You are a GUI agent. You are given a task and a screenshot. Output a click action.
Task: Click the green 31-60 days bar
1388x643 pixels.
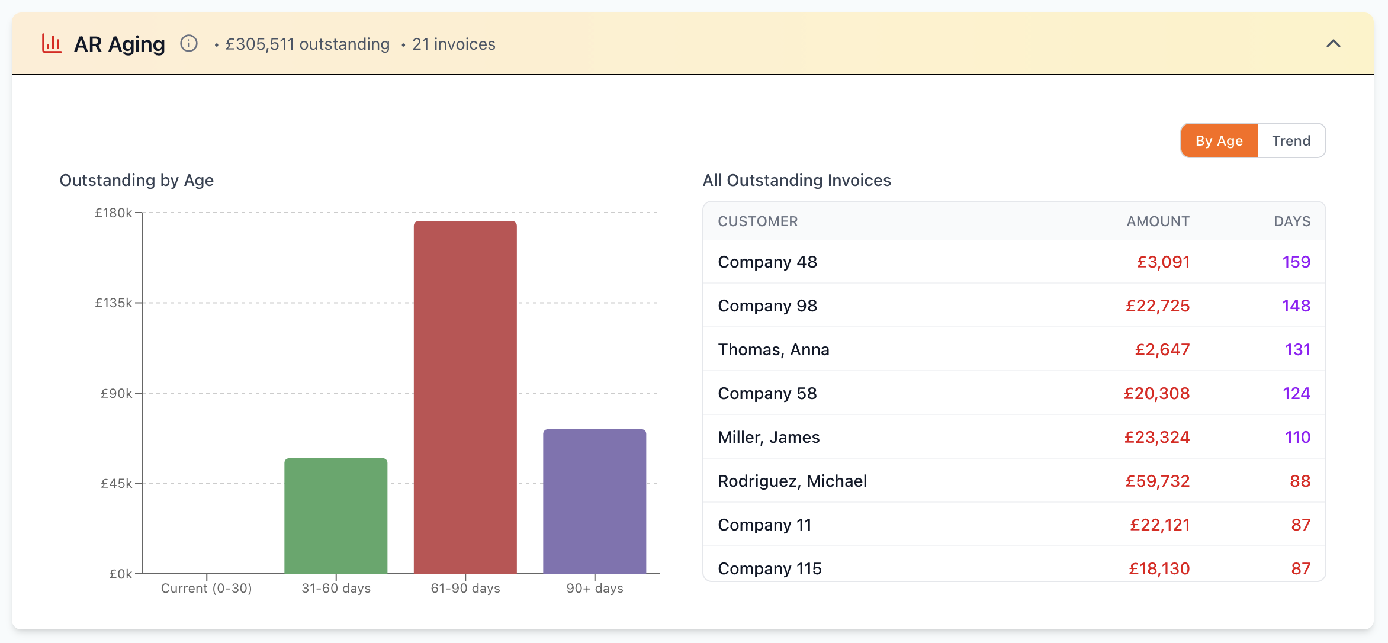(336, 515)
